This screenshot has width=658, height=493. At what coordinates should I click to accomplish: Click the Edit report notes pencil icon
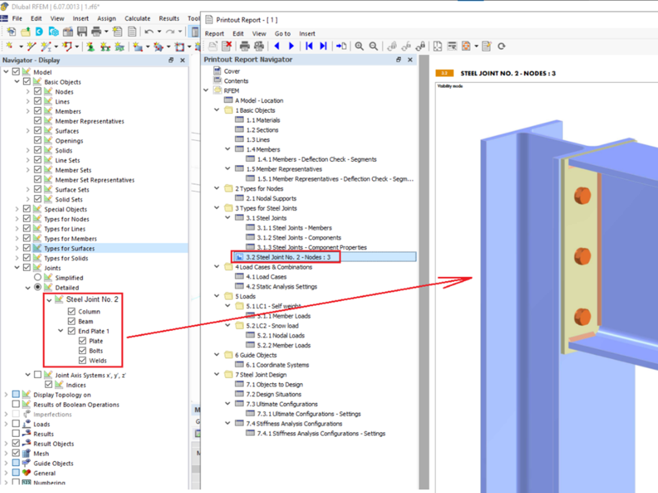point(487,46)
